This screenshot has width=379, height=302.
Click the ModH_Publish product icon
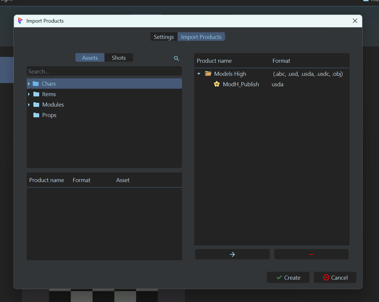tap(217, 84)
